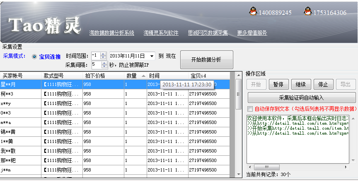358x181 pixels.
Task: Click the 958 price cell in x**y row
Action: (x=104, y=103)
